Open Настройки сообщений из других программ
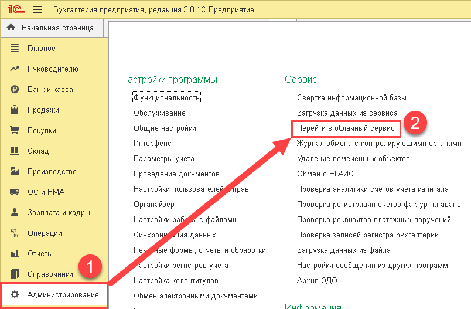 372,266
